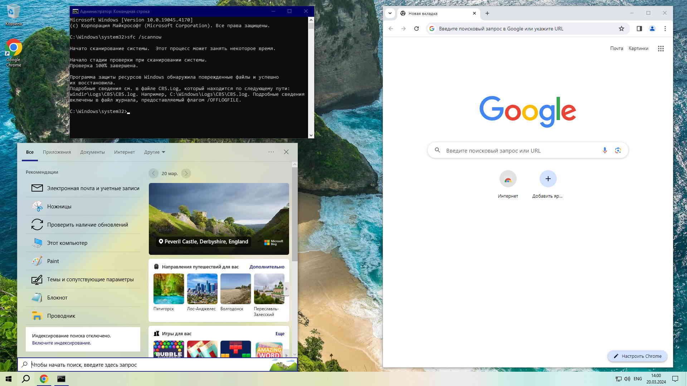This screenshot has width=687, height=386.
Task: Open Google Lens image search icon
Action: 618,150
